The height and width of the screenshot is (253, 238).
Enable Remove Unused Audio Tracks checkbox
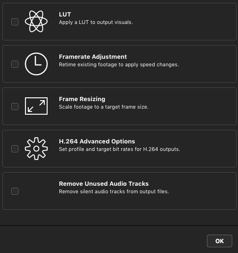click(x=15, y=191)
